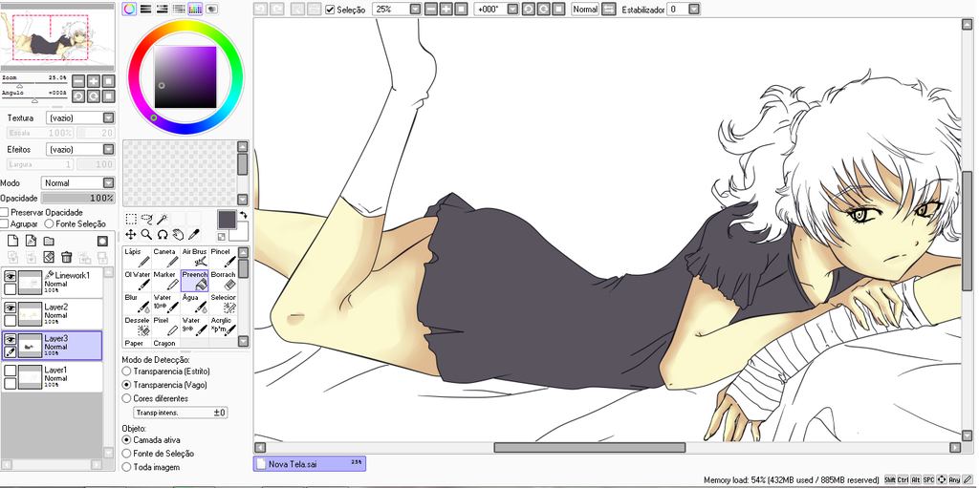Select the Água watercolor tool
979x488 pixels.
click(194, 304)
